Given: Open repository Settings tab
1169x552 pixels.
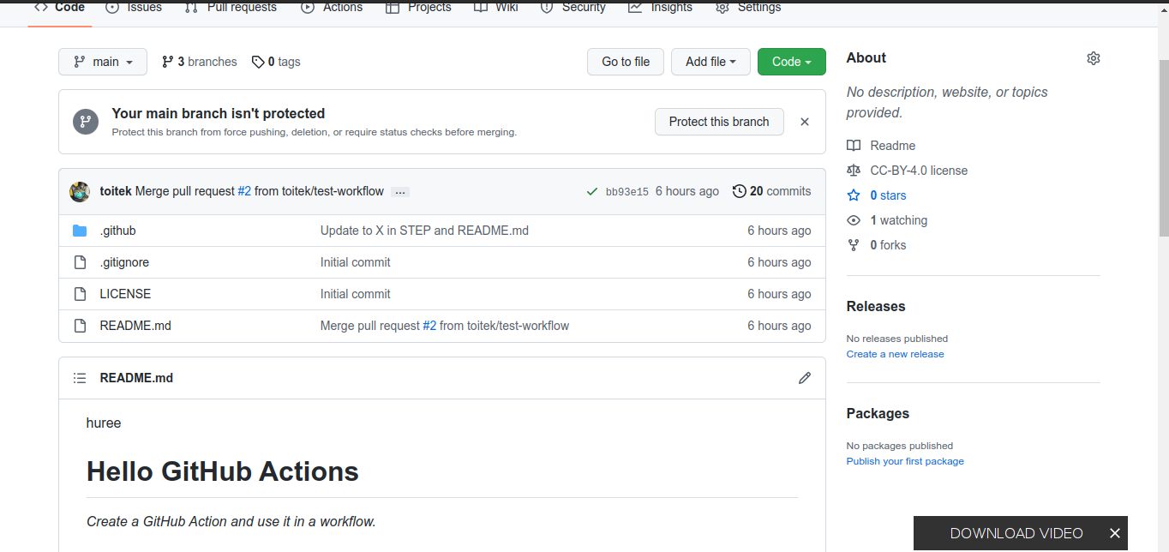Looking at the screenshot, I should (x=748, y=8).
